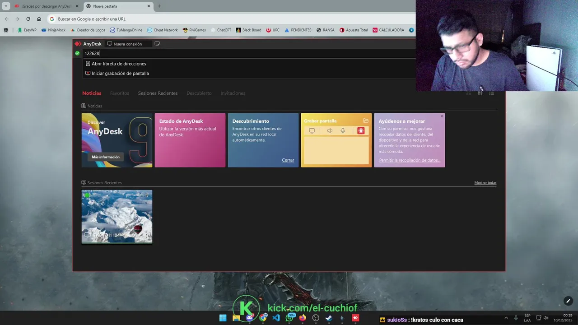Focus the Google search URL bar

pyautogui.click(x=231, y=19)
